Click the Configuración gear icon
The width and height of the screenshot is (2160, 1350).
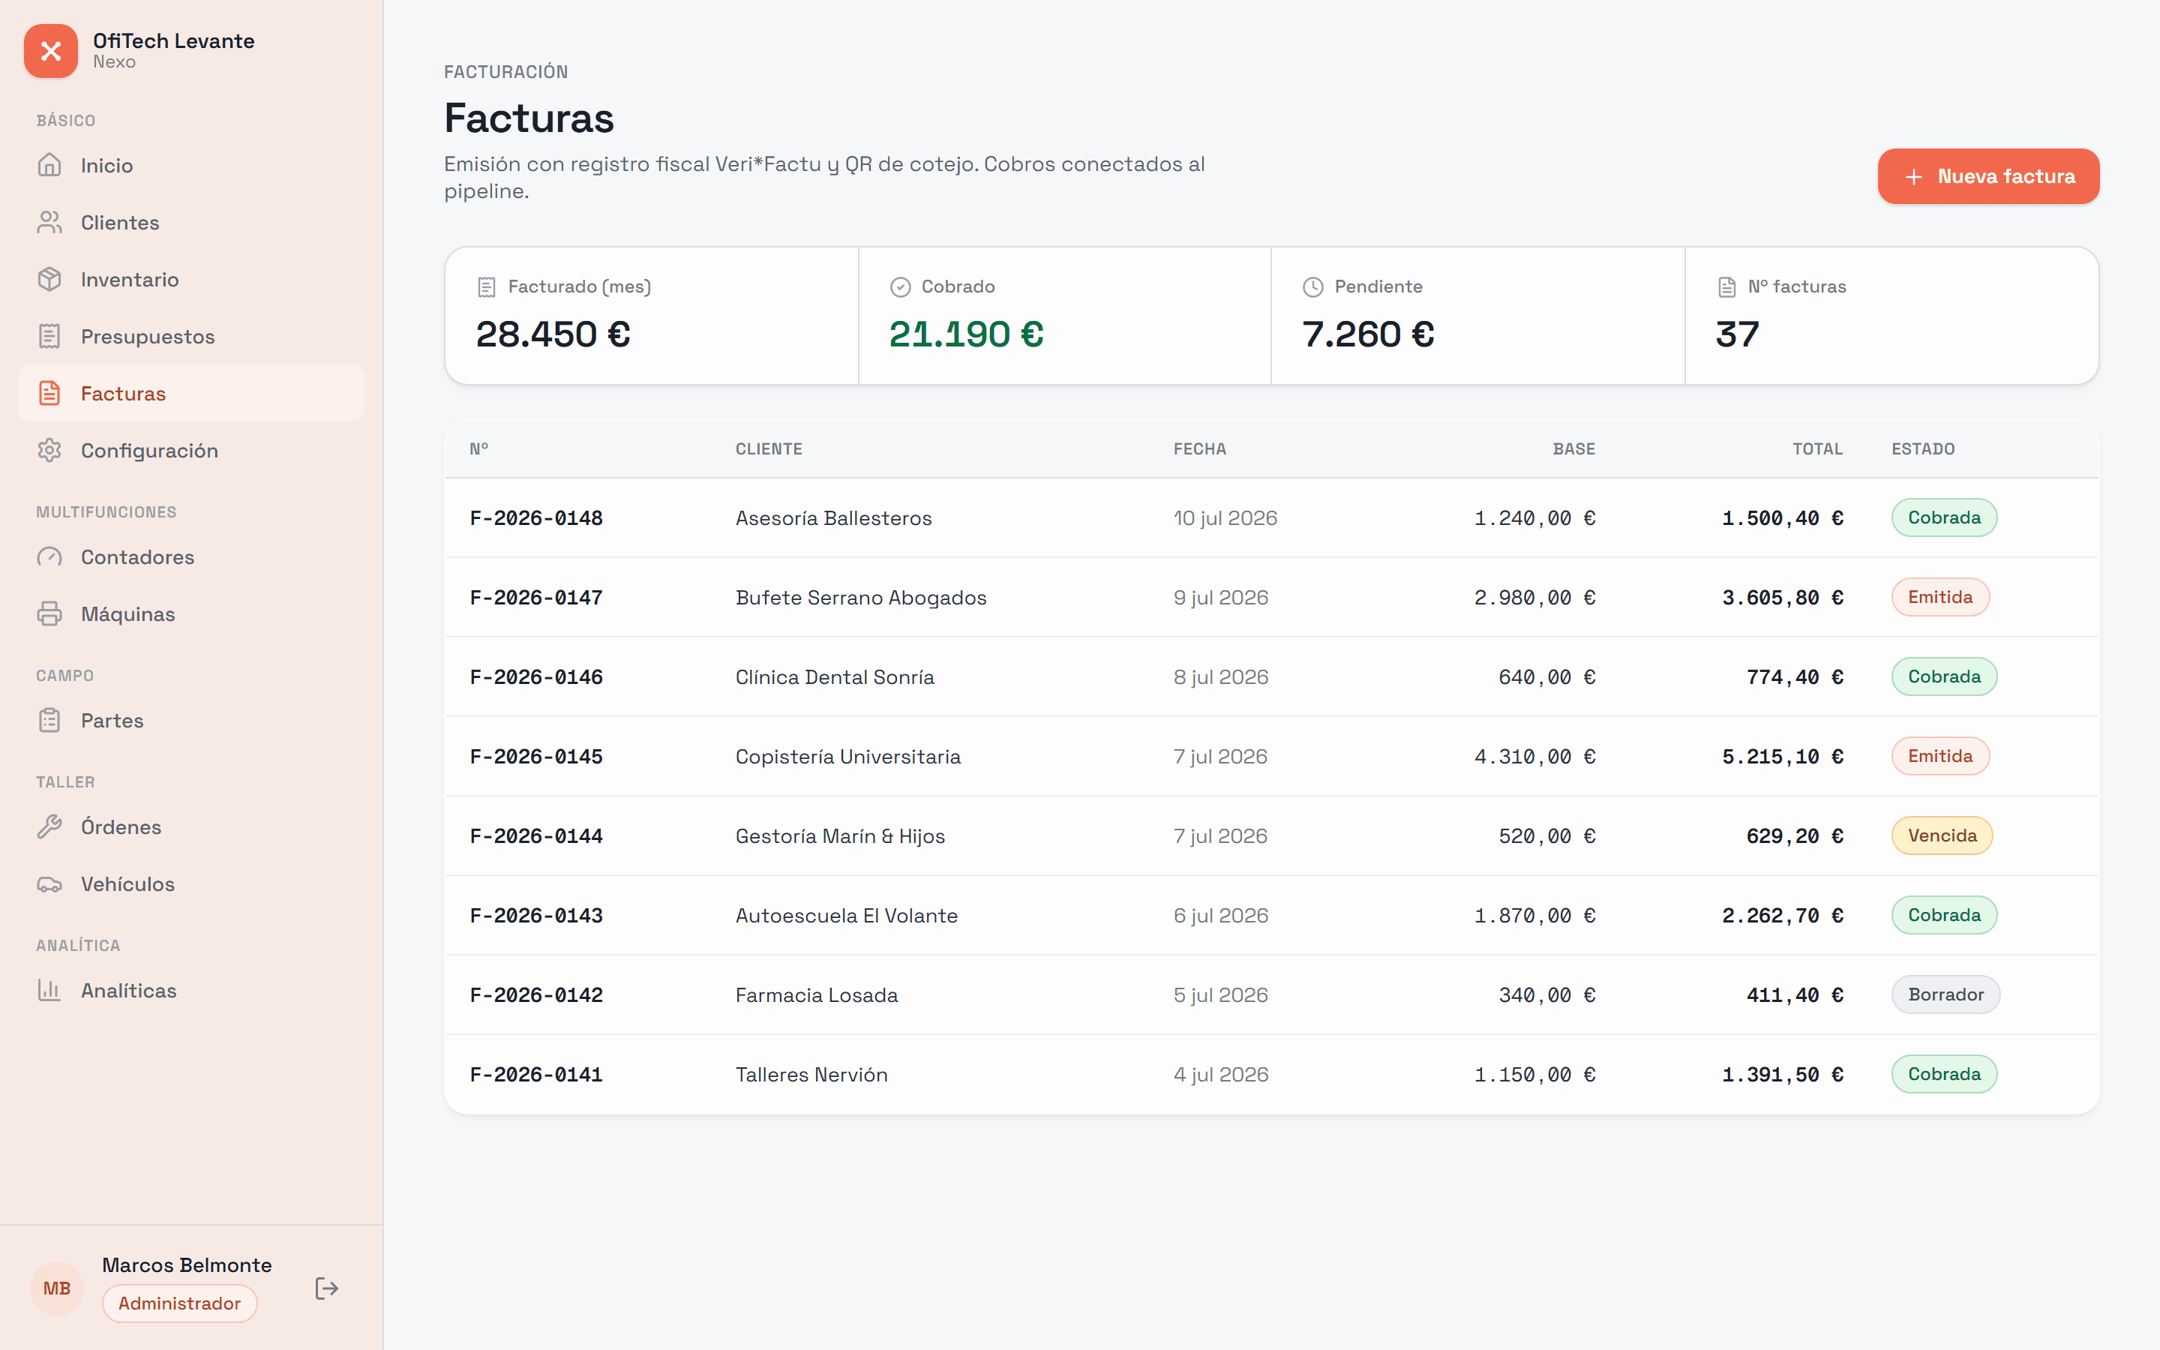click(x=50, y=450)
